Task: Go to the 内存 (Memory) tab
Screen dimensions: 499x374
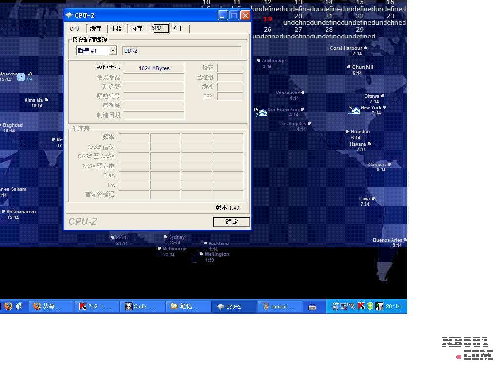Action: click(x=136, y=29)
